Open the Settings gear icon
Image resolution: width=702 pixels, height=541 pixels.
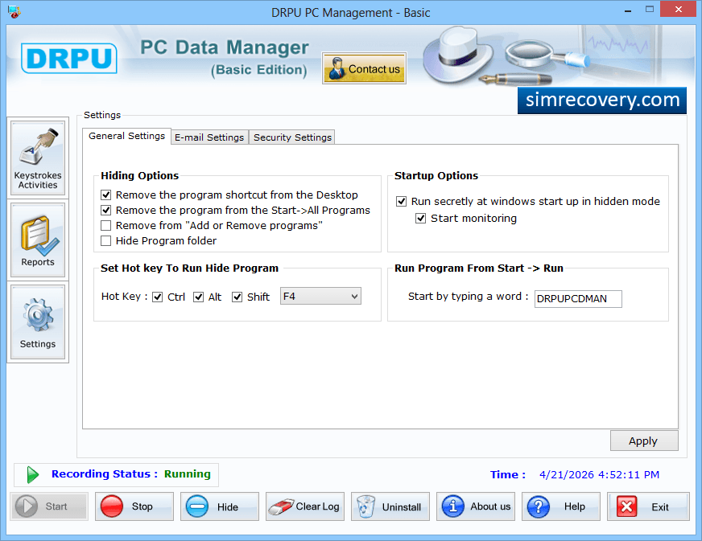click(x=38, y=322)
